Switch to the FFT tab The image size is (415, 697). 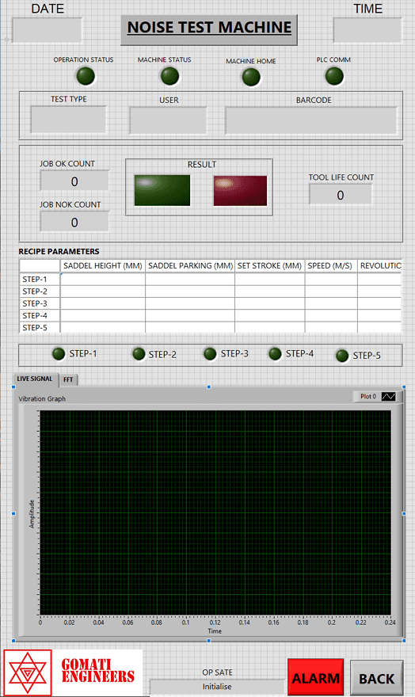coord(68,379)
